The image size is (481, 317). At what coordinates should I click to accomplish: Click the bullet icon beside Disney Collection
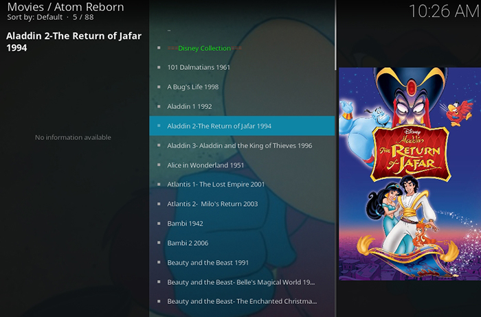click(x=159, y=48)
